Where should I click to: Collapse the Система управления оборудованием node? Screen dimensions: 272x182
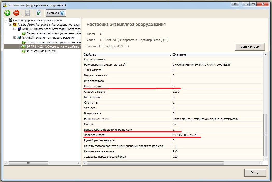point(6,20)
